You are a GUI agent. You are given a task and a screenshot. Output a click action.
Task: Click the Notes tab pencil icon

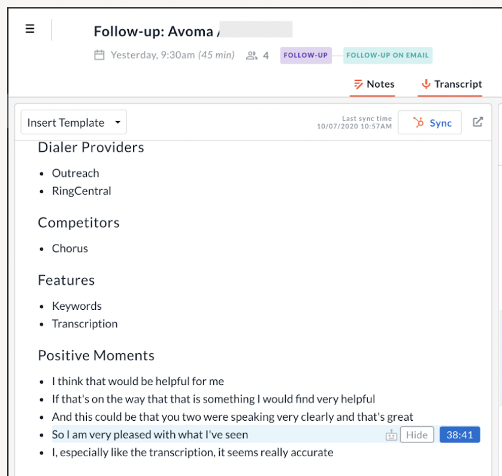(358, 85)
